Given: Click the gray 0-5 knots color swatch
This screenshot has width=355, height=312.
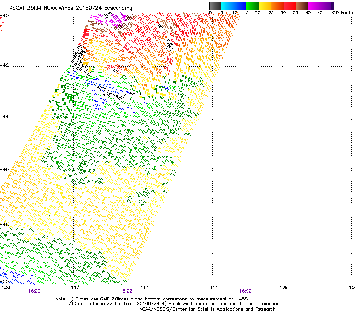Looking at the screenshot, I should pos(215,6).
